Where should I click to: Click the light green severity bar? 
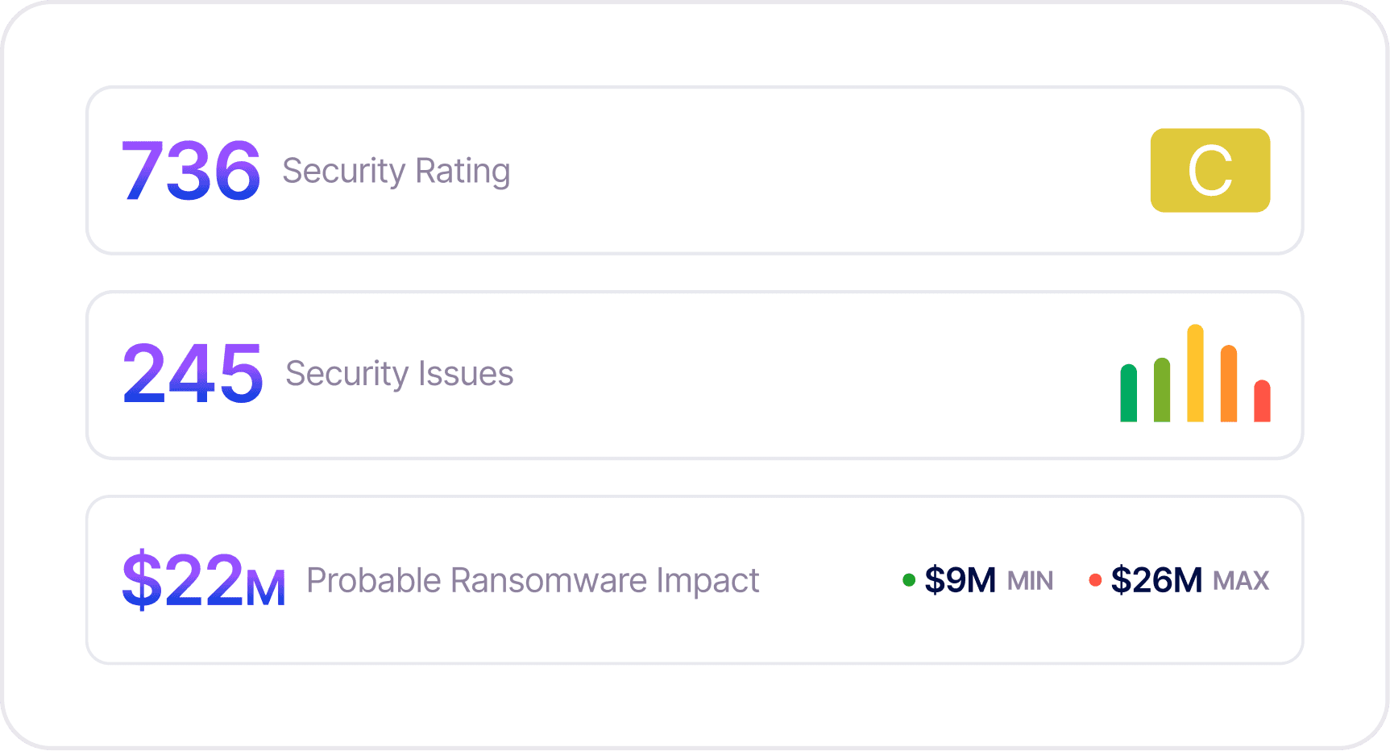pyautogui.click(x=1161, y=389)
